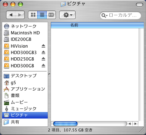Eject the HiVision drive
The height and width of the screenshot is (135, 146).
[43, 46]
